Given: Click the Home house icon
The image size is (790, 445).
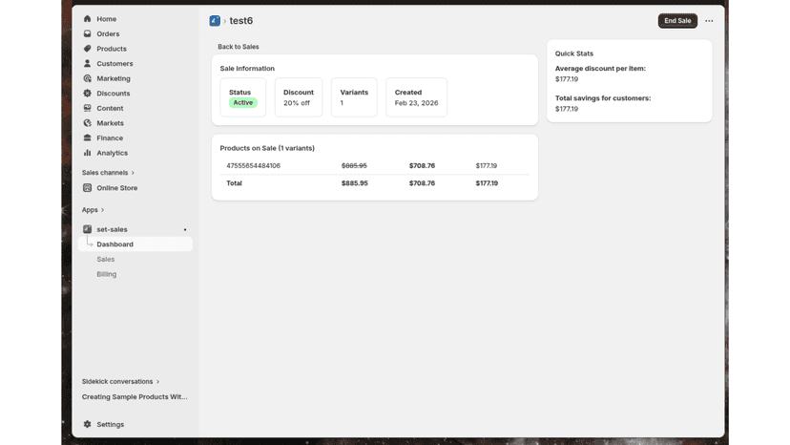Looking at the screenshot, I should tap(87, 19).
